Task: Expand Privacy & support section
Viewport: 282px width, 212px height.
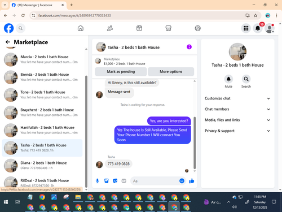Action: click(x=237, y=131)
